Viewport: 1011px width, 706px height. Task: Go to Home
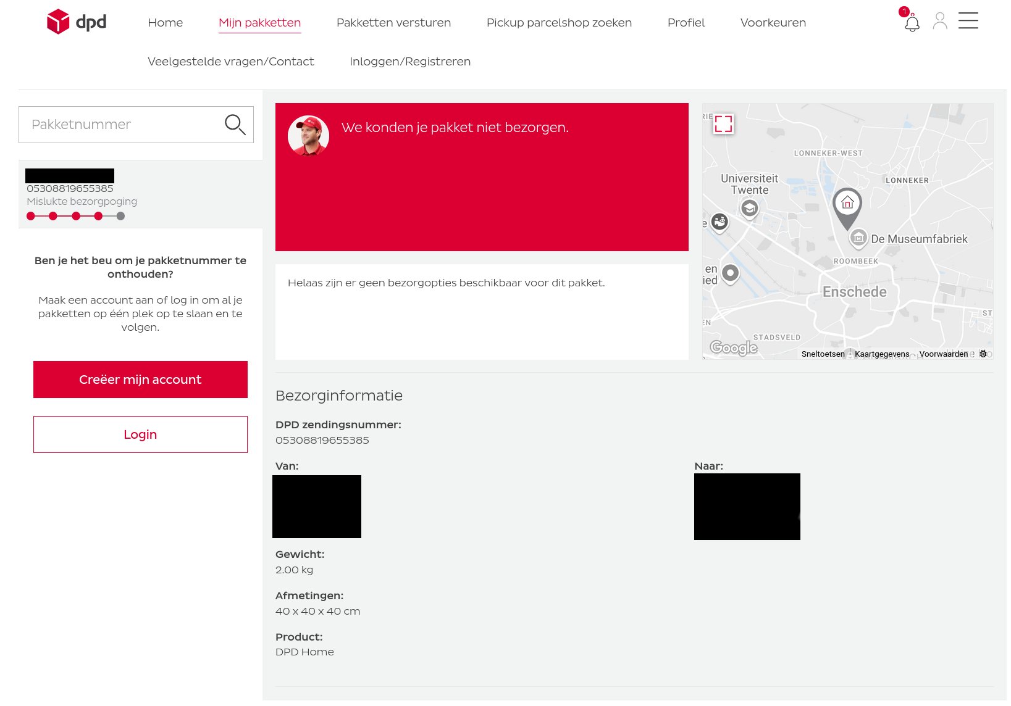coord(166,23)
